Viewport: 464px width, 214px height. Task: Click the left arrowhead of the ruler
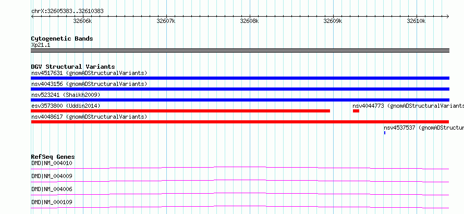[32, 17]
